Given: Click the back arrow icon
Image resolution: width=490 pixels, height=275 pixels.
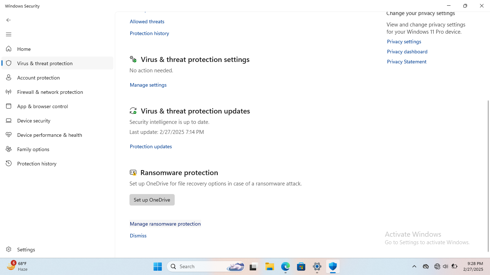Looking at the screenshot, I should (x=9, y=20).
